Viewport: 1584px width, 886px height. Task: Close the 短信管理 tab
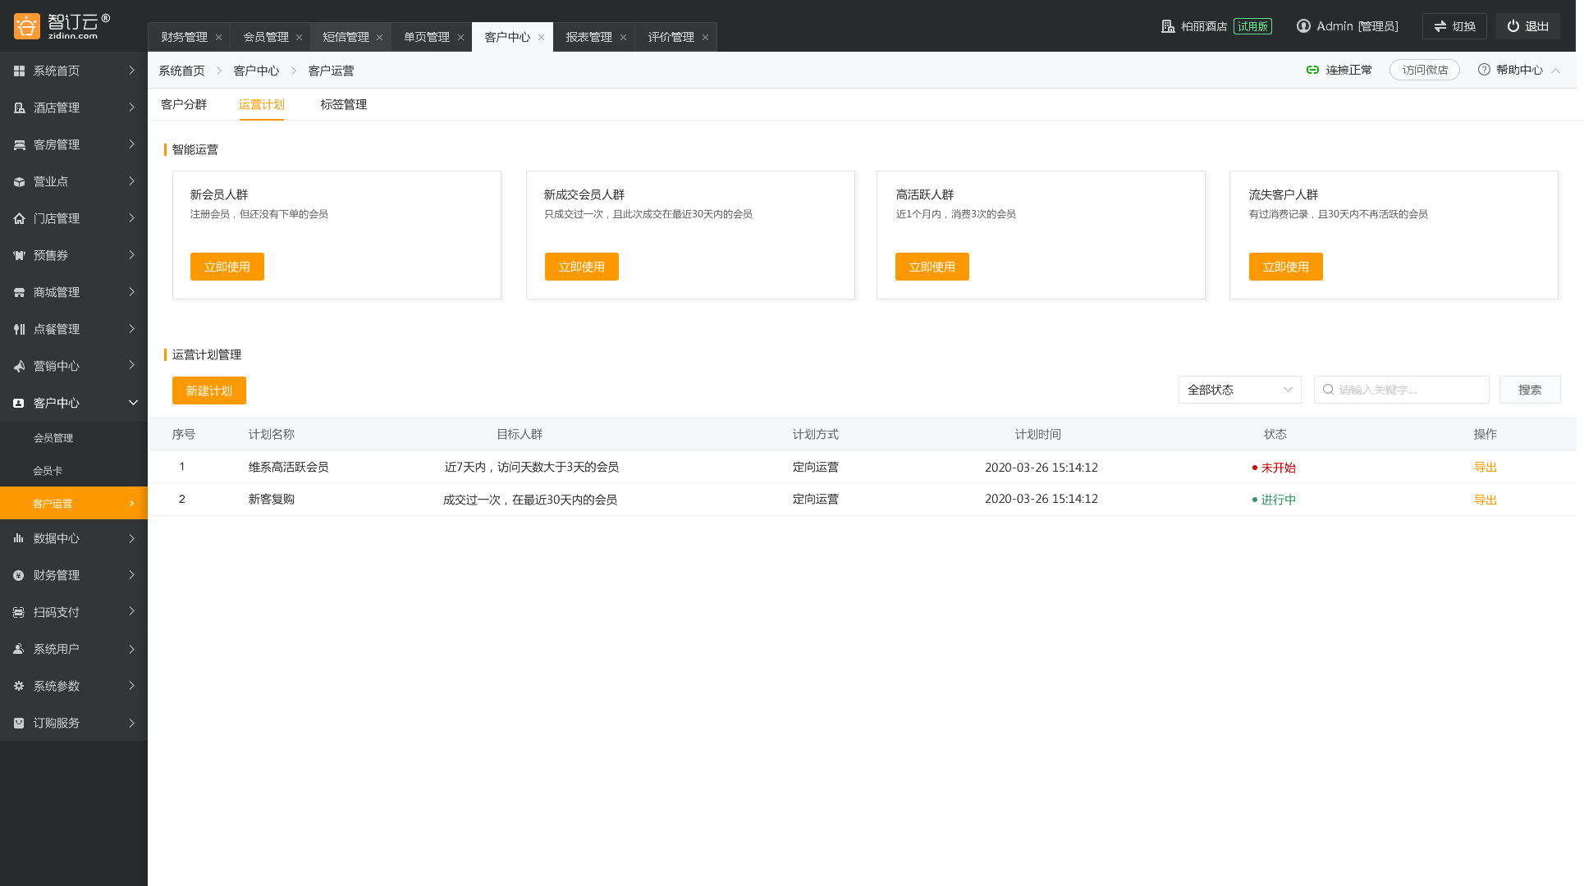pyautogui.click(x=379, y=38)
